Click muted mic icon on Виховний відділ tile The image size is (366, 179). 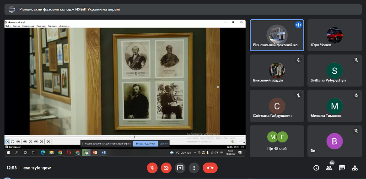coord(298,60)
